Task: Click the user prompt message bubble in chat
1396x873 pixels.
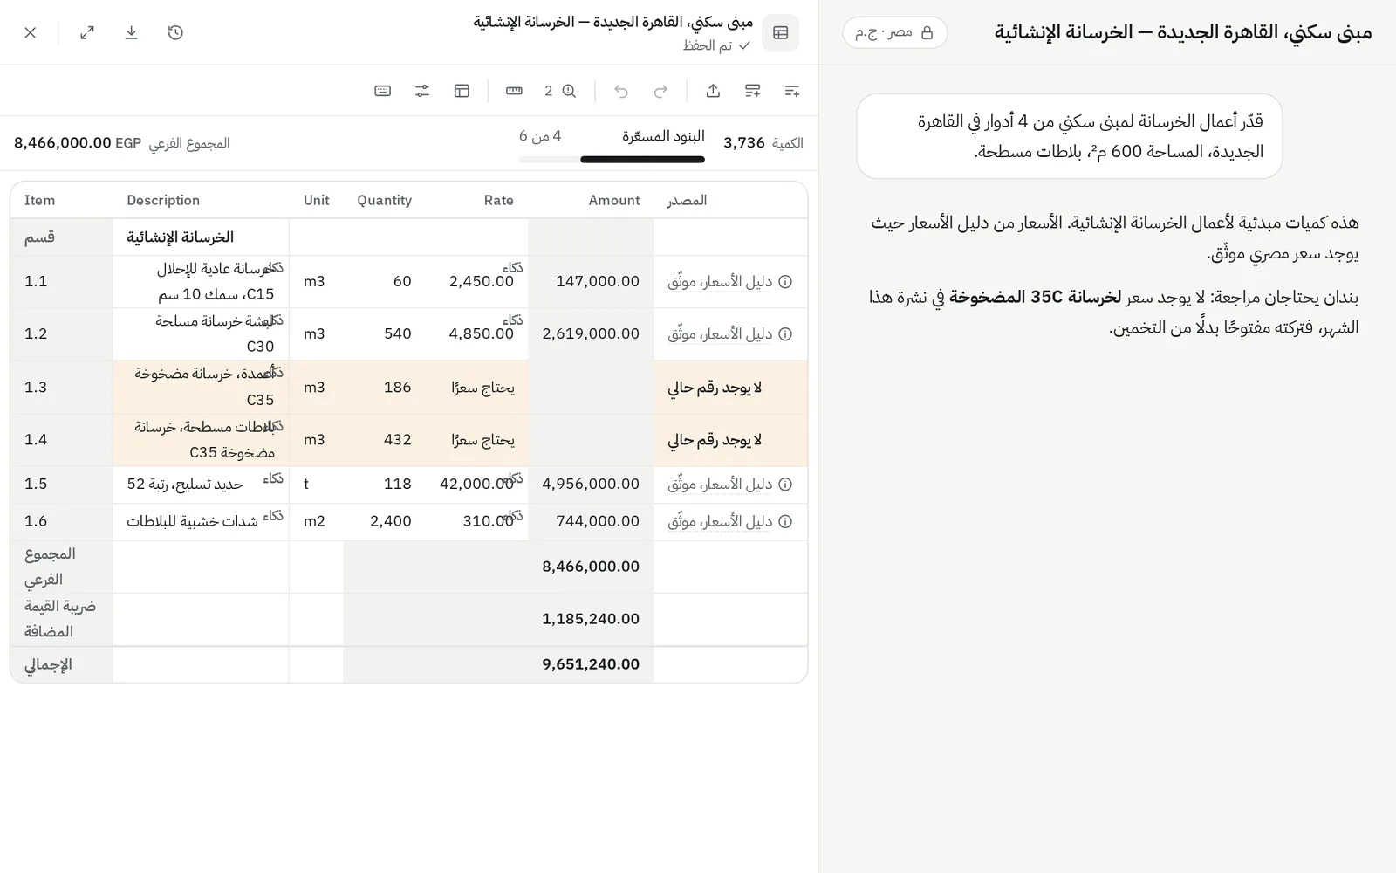Action: (x=1070, y=136)
